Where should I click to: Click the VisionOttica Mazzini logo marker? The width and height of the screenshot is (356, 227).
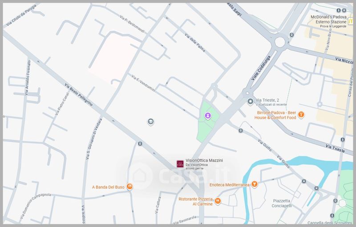coord(180,163)
